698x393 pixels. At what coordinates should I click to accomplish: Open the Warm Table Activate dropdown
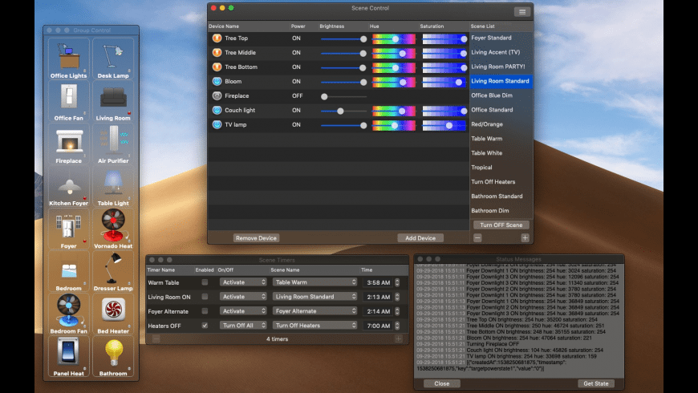tap(243, 282)
